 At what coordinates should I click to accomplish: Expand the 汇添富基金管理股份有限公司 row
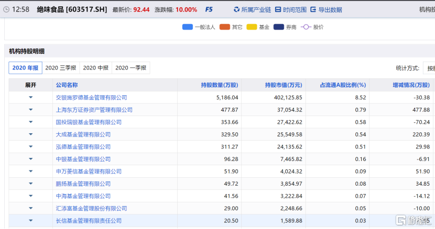[x=31, y=208]
